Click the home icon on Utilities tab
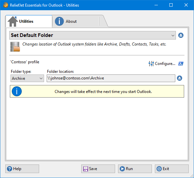The width and height of the screenshot is (194, 178). tap(13, 21)
